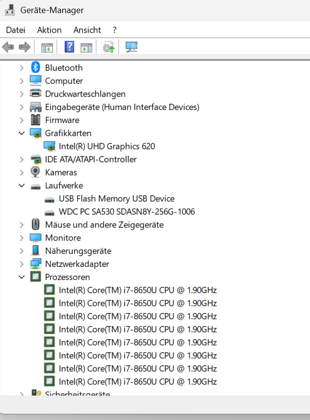Click the Netzwerkadapter icon
Viewport: 310px width, 420px height.
point(35,264)
